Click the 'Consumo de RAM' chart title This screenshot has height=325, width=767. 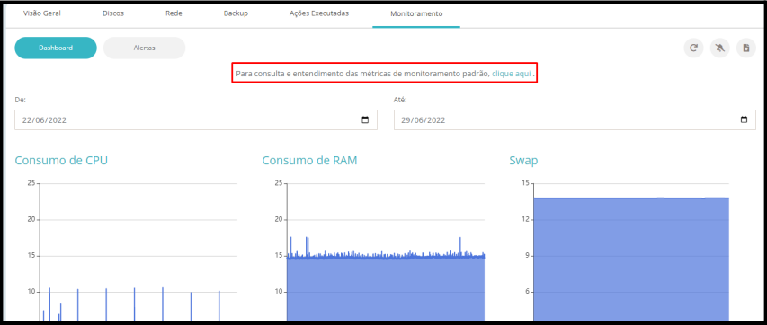click(309, 161)
